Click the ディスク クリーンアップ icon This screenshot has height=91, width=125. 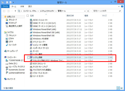tap(31, 67)
